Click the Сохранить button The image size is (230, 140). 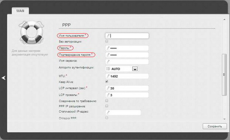[215, 126]
